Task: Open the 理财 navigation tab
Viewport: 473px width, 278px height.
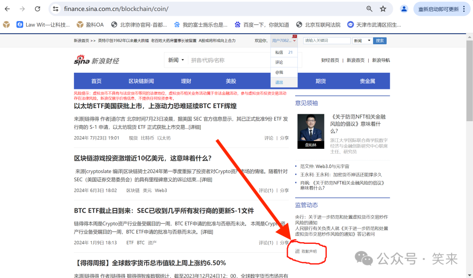Action: [x=186, y=81]
